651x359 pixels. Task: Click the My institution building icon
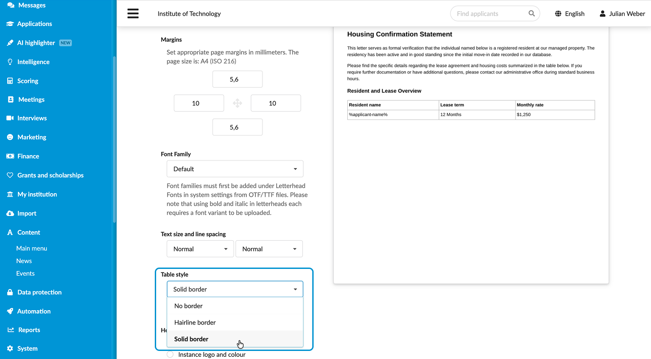(10, 194)
